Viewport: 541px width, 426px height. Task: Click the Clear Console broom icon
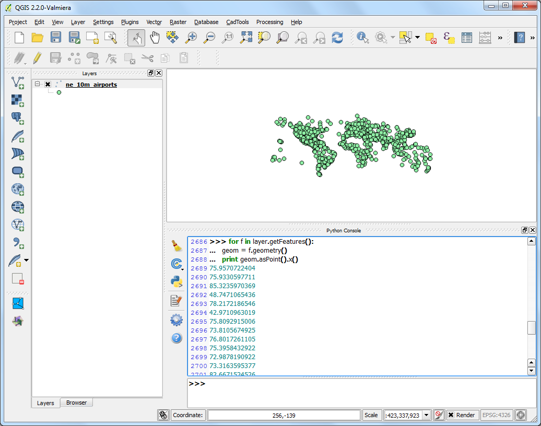pyautogui.click(x=177, y=245)
